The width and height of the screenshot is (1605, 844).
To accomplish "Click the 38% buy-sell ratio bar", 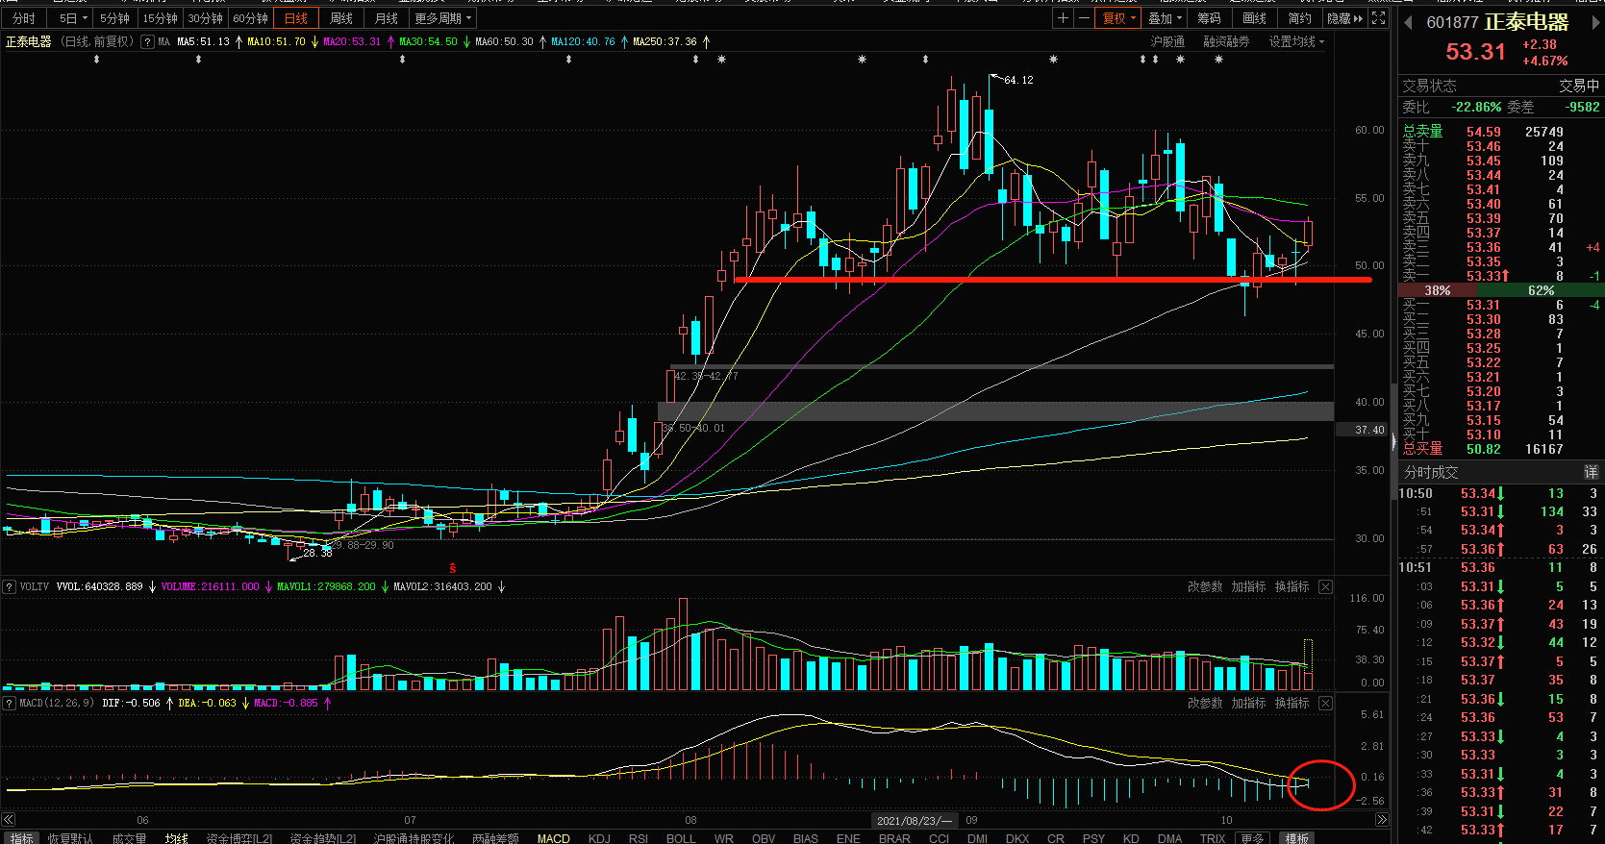I will point(1437,290).
